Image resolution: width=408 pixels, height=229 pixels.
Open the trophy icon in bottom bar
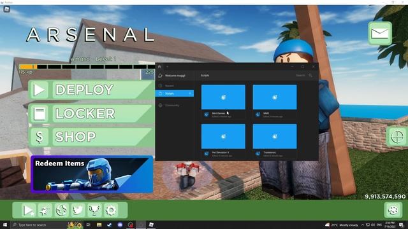94,210
